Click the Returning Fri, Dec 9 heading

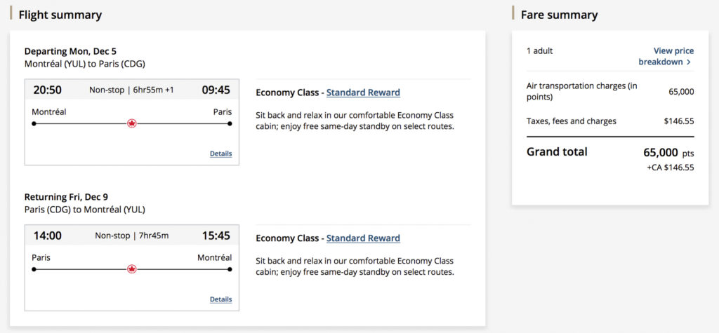pyautogui.click(x=66, y=197)
